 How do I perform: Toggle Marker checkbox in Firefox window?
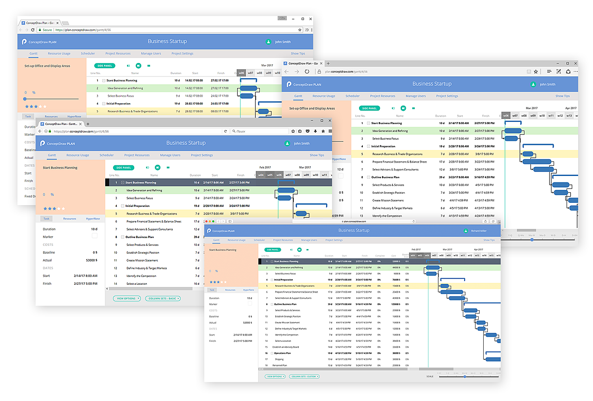(x=95, y=236)
